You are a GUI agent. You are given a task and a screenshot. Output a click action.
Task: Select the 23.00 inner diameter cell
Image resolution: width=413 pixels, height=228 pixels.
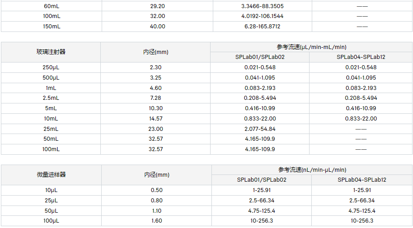point(156,129)
